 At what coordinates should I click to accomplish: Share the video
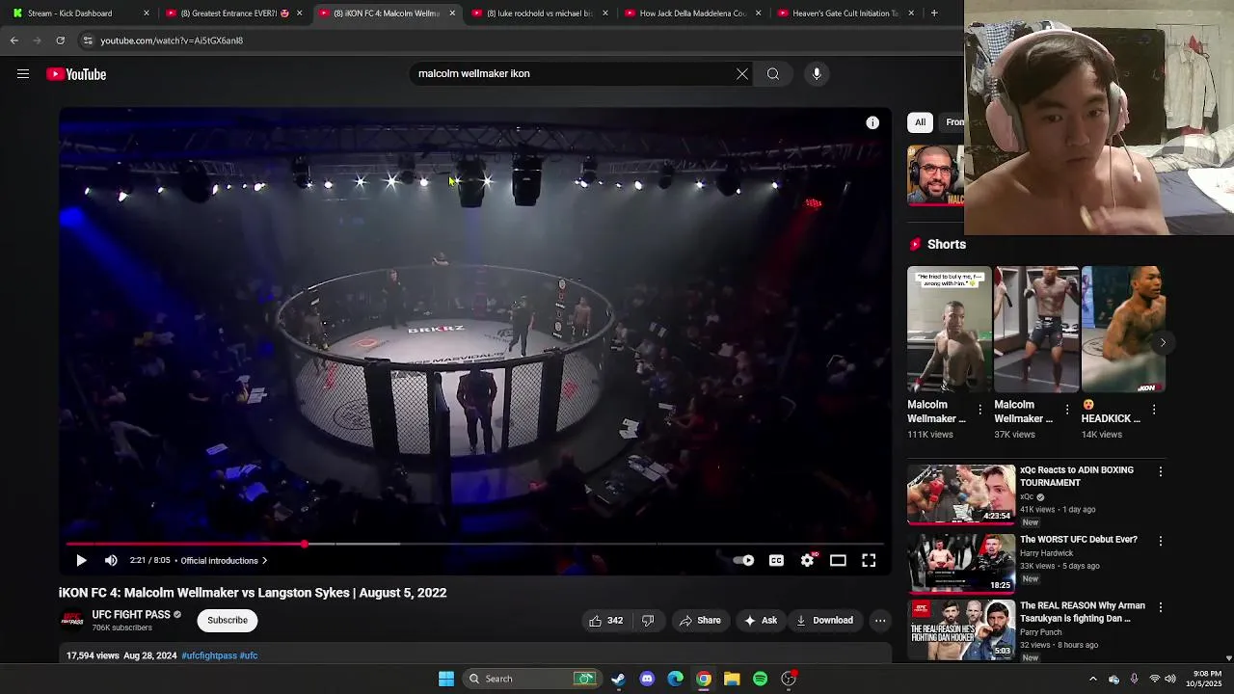700,621
